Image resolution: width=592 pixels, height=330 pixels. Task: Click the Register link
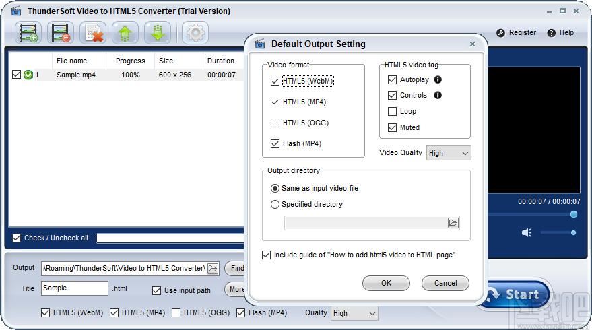522,33
